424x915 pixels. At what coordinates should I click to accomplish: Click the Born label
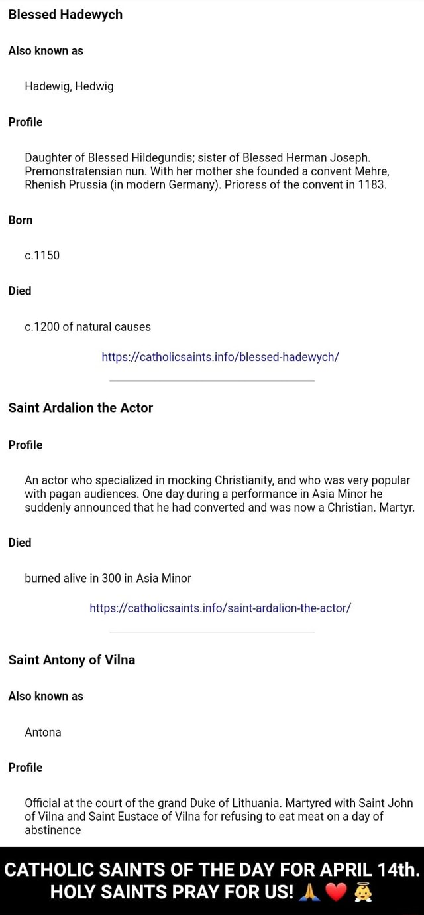pyautogui.click(x=21, y=220)
